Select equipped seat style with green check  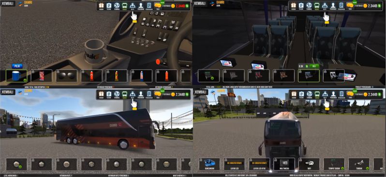tap(209, 76)
